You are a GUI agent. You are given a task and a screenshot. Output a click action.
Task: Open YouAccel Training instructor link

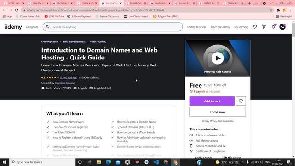click(x=65, y=83)
